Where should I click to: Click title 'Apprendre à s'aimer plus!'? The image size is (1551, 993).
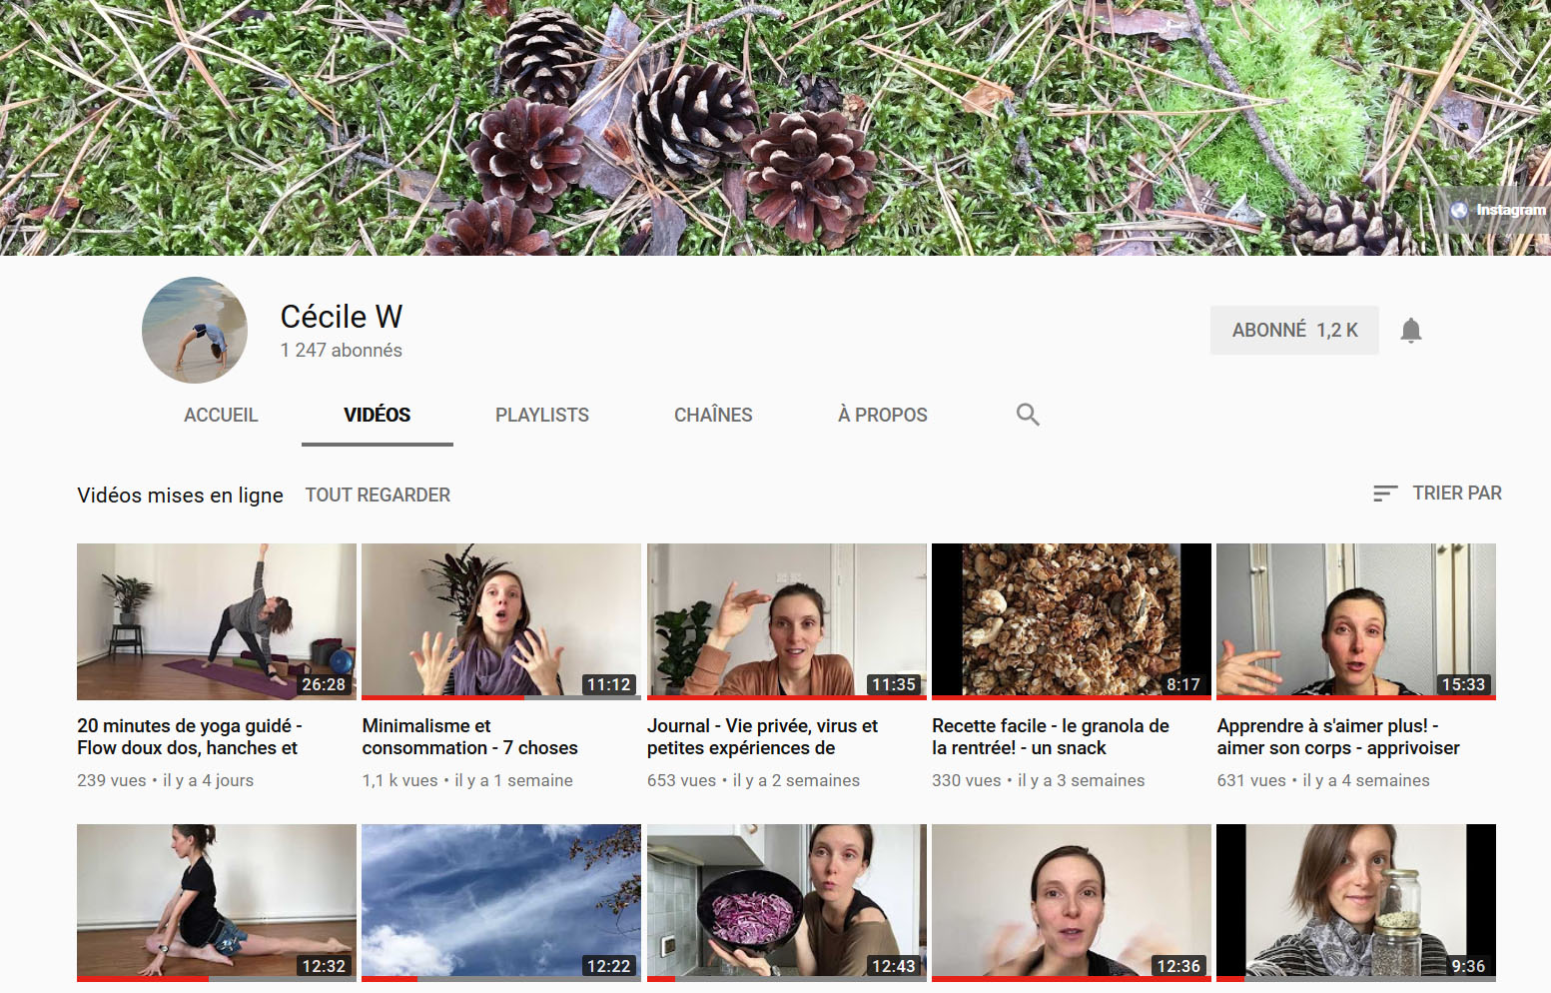(1338, 737)
